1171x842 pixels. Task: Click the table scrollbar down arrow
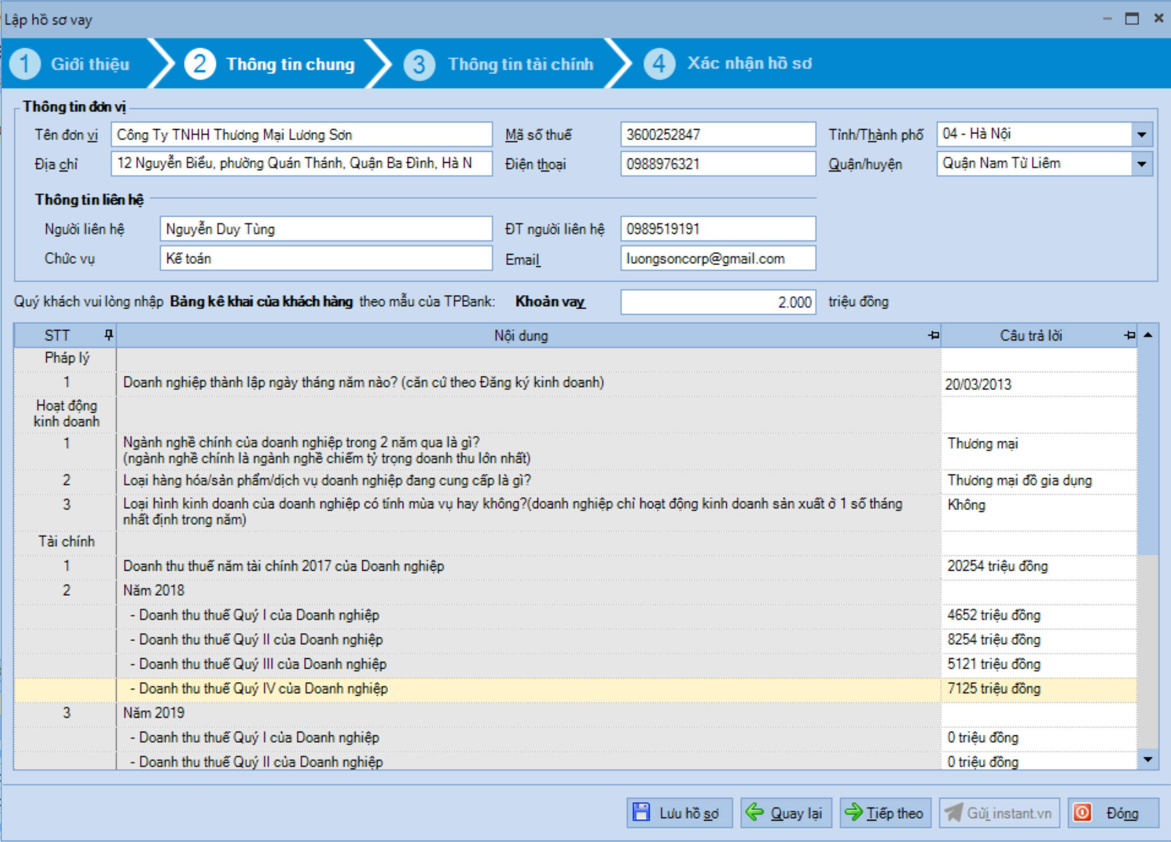pos(1147,760)
